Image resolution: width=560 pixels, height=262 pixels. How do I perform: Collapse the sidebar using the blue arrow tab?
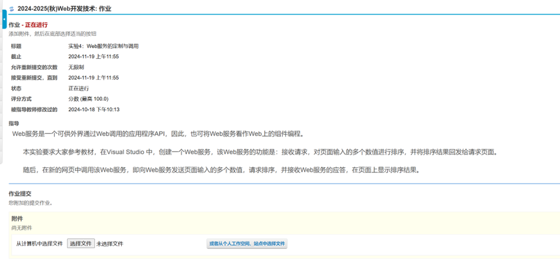coord(4,19)
